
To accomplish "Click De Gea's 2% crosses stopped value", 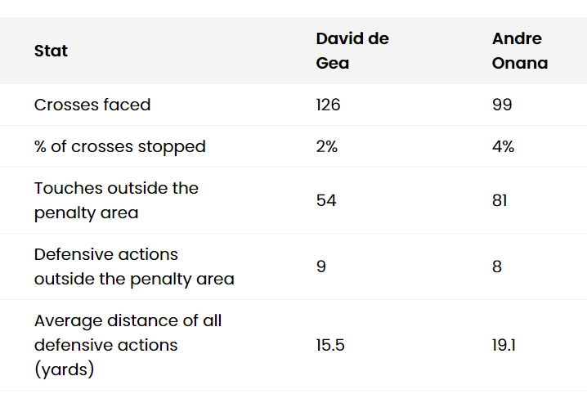I will [326, 147].
